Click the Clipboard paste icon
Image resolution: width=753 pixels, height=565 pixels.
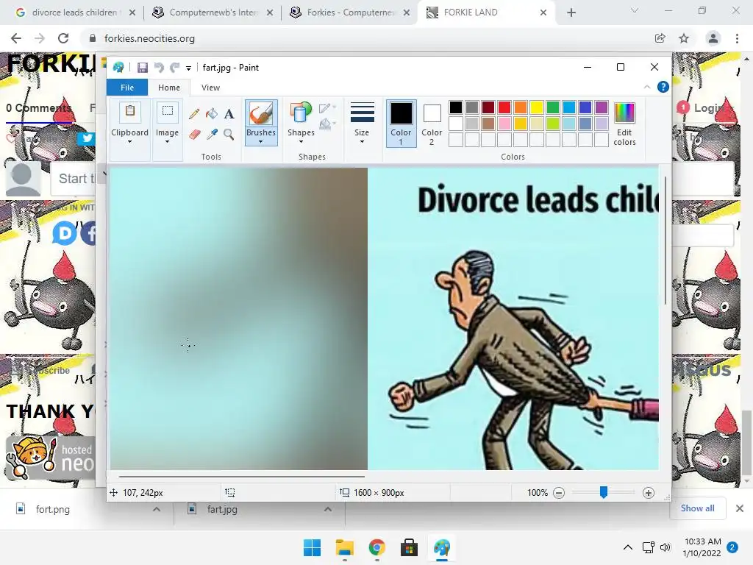129,113
